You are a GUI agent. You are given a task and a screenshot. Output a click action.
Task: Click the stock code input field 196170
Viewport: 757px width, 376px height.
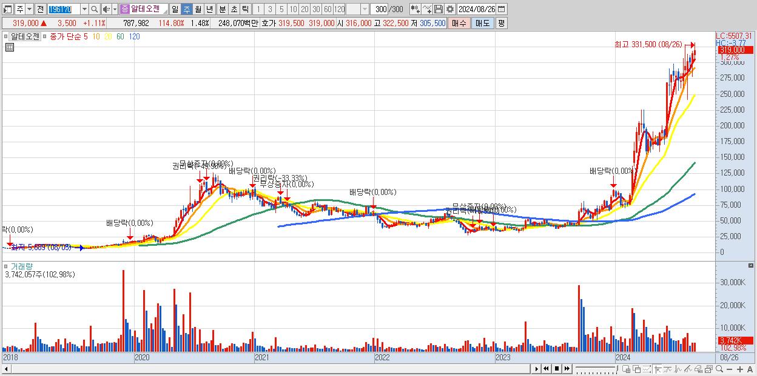[x=63, y=9]
